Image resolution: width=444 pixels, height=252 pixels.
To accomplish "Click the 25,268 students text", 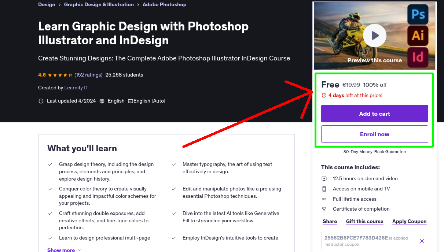I will [124, 75].
